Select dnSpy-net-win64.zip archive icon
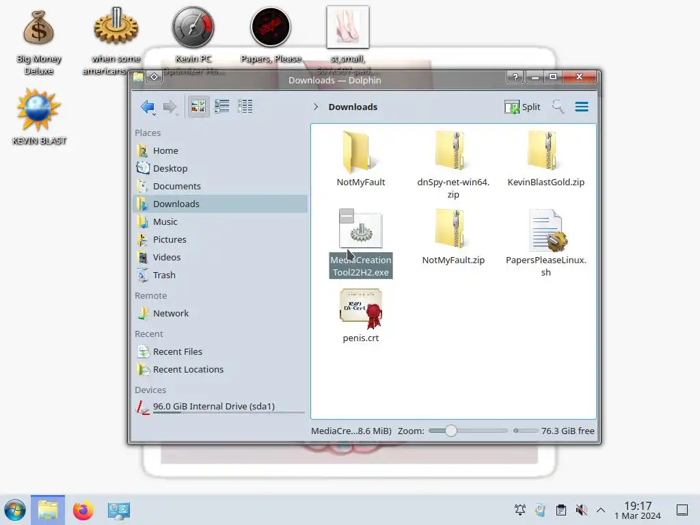Viewport: 700px width, 525px height. point(453,152)
